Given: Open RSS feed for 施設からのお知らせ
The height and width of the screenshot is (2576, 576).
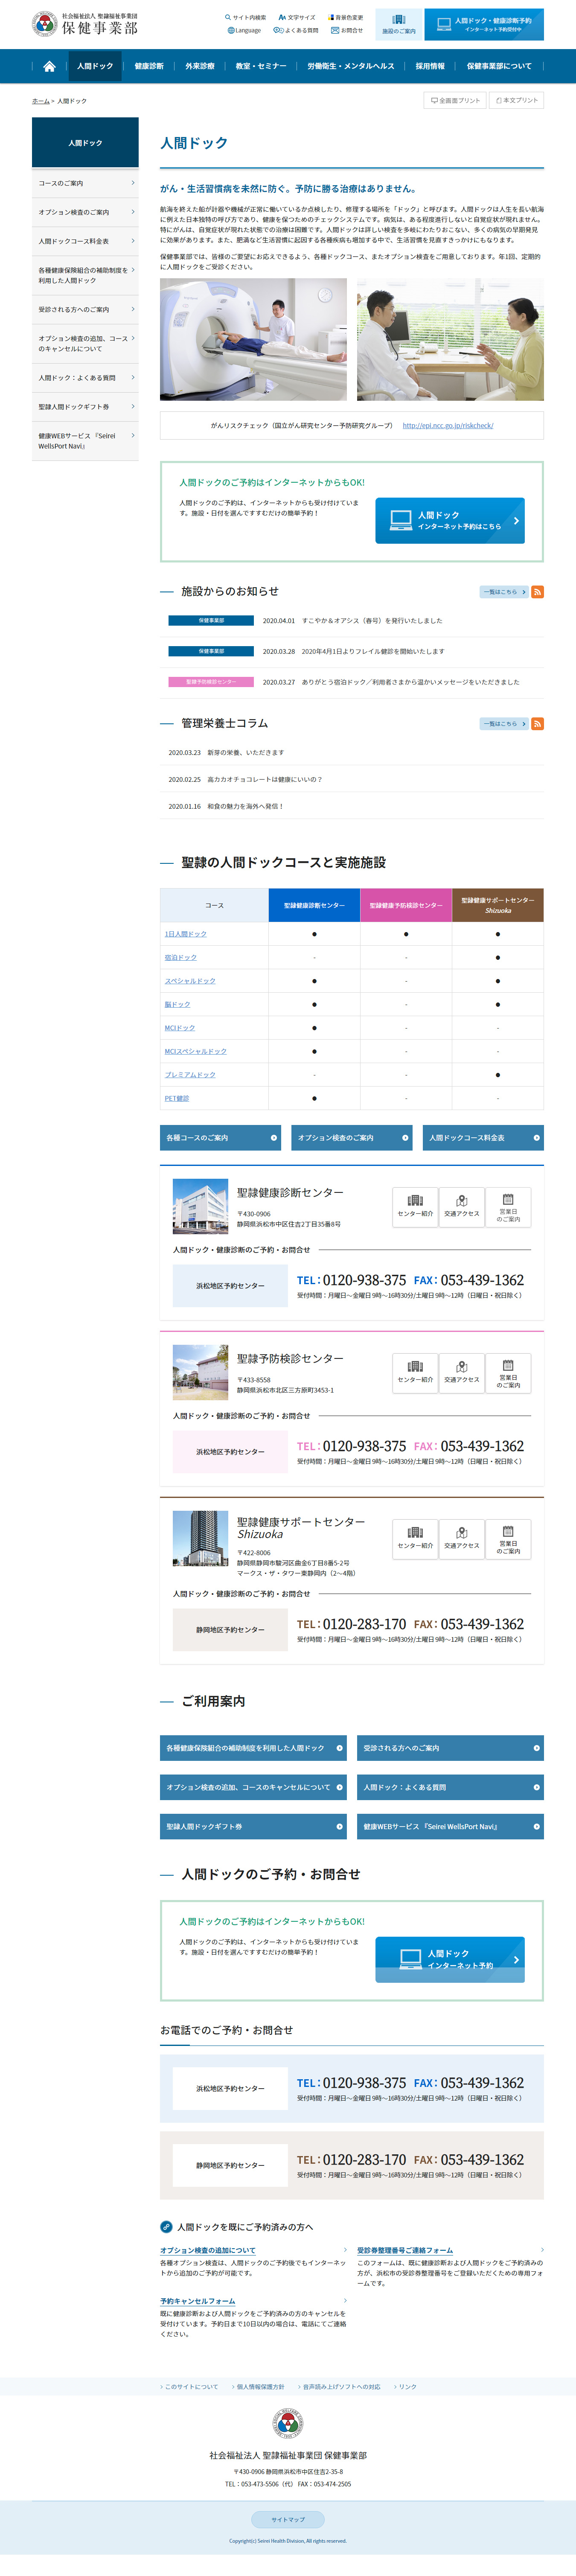Looking at the screenshot, I should point(537,592).
